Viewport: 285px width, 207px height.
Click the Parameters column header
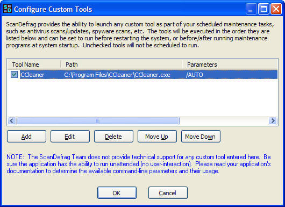[x=230, y=65]
